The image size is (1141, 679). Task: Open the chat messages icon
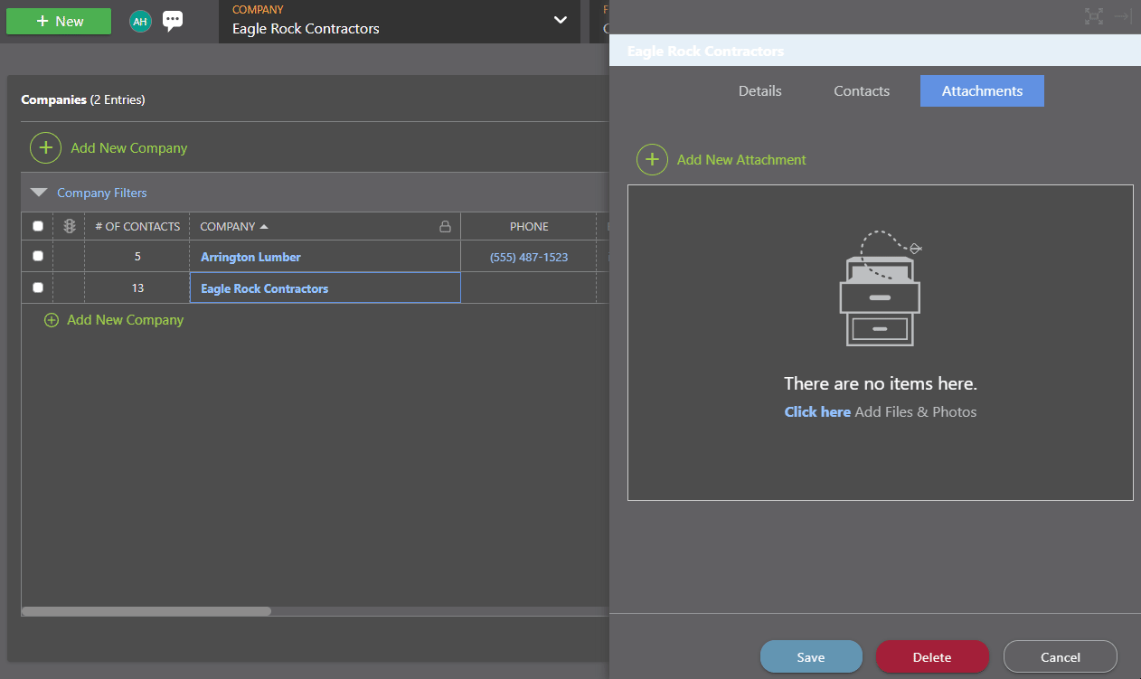click(x=172, y=19)
